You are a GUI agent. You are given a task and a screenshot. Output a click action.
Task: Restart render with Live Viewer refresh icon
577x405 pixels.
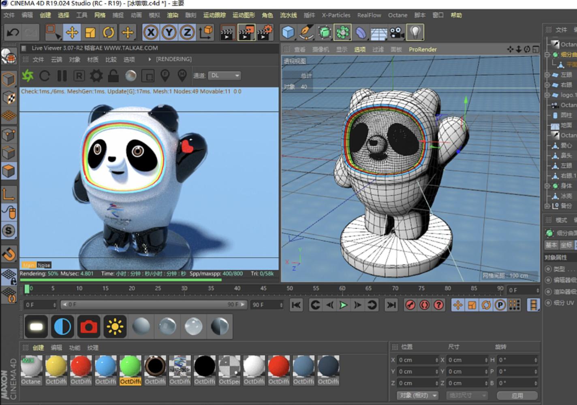(45, 75)
